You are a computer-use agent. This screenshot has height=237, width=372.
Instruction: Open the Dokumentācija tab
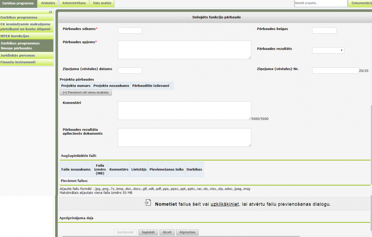tap(360, 3)
